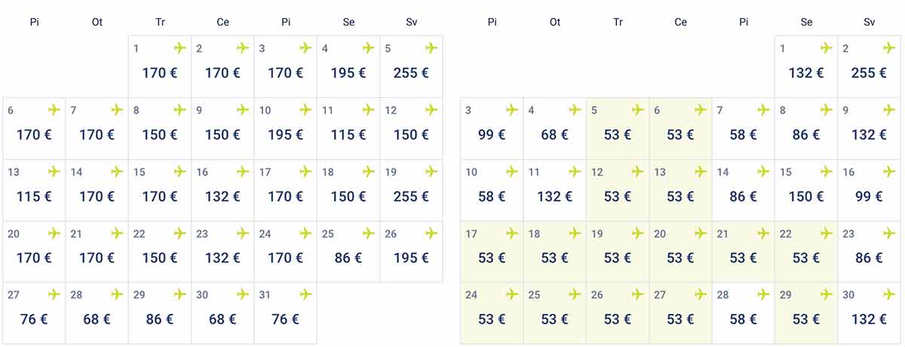Click the plane icon on day 5, left calendar
This screenshot has height=347, width=905.
[x=431, y=48]
